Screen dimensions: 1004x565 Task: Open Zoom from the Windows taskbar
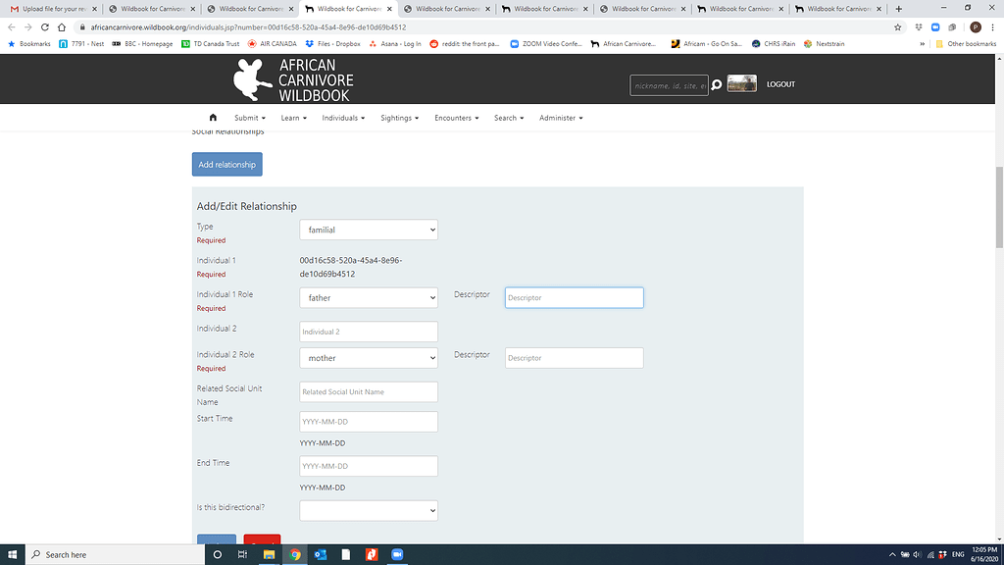(x=398, y=554)
